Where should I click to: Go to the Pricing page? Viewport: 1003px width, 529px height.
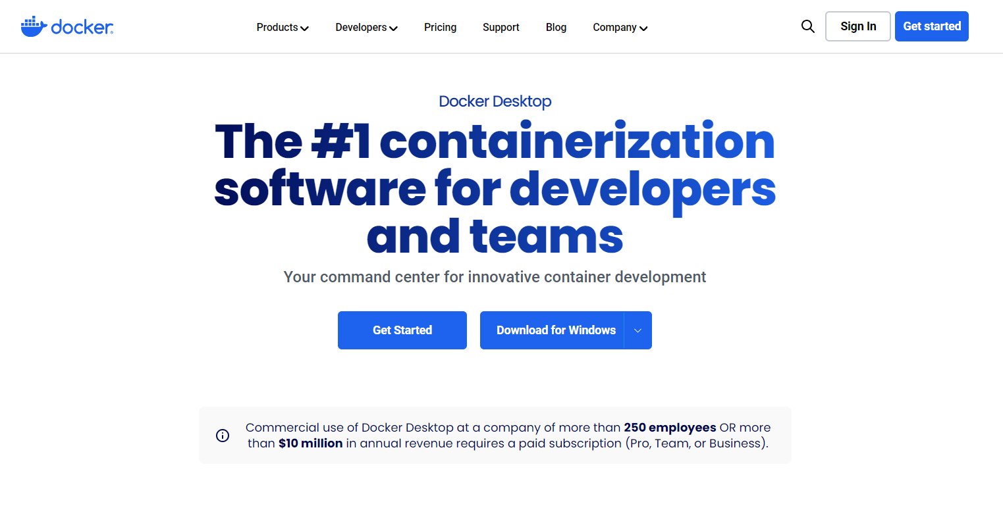(441, 28)
